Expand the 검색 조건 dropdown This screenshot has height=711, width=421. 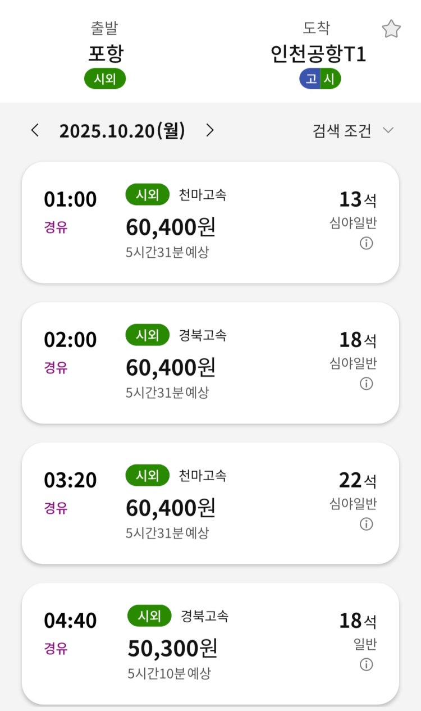pyautogui.click(x=353, y=131)
